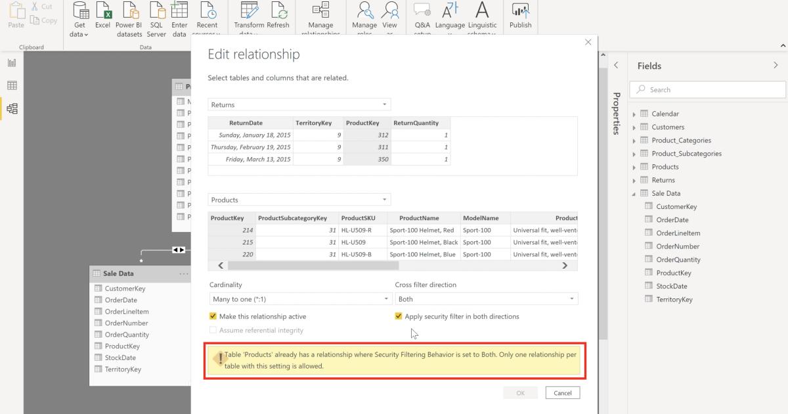Viewport: 788px width, 414px height.
Task: Click the SQL Server connector icon
Action: pyautogui.click(x=156, y=14)
